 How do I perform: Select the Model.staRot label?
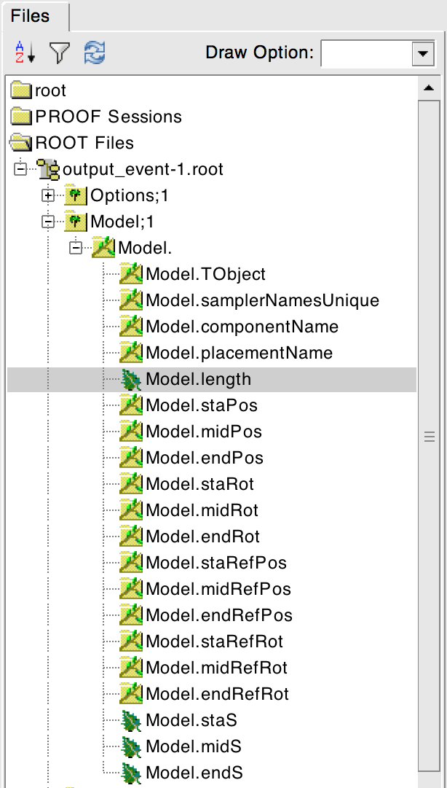coord(199,483)
